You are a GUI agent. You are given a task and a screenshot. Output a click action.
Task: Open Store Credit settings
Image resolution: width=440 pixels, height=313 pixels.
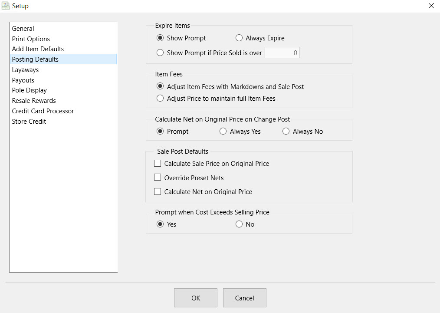(x=29, y=122)
